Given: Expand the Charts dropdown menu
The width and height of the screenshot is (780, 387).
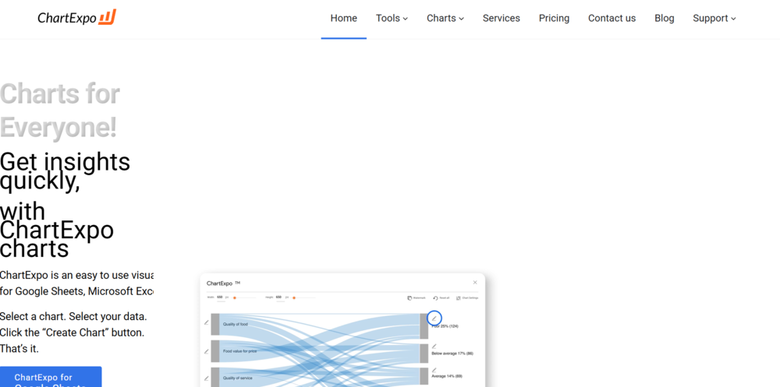Looking at the screenshot, I should 445,19.
